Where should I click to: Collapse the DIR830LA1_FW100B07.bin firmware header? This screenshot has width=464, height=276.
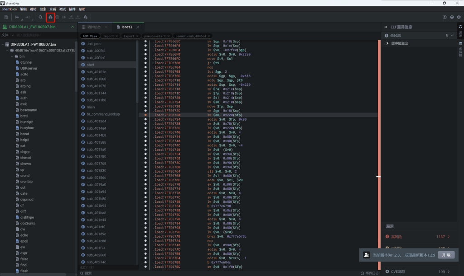pos(72,27)
